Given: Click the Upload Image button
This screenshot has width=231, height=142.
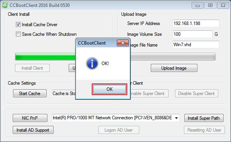Looking at the screenshot, I should (174, 68).
